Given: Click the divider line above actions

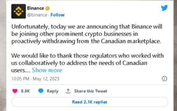Looking at the screenshot, I should 90,85.
